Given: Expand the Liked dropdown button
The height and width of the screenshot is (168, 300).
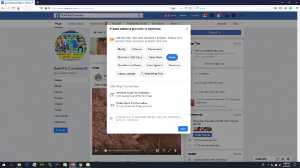Looking at the screenshot, I should click(99, 32).
